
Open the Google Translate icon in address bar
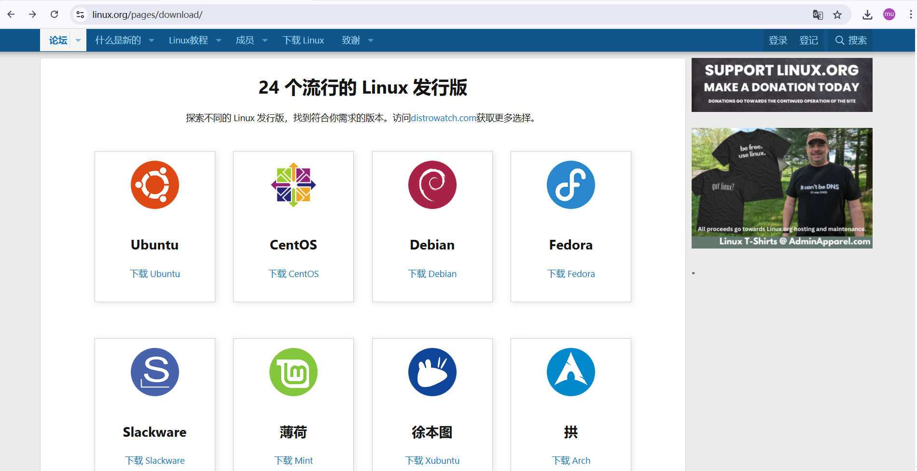(818, 14)
